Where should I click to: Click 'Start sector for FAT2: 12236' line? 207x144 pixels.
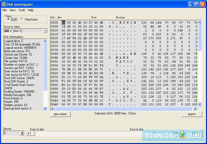pos(21,75)
